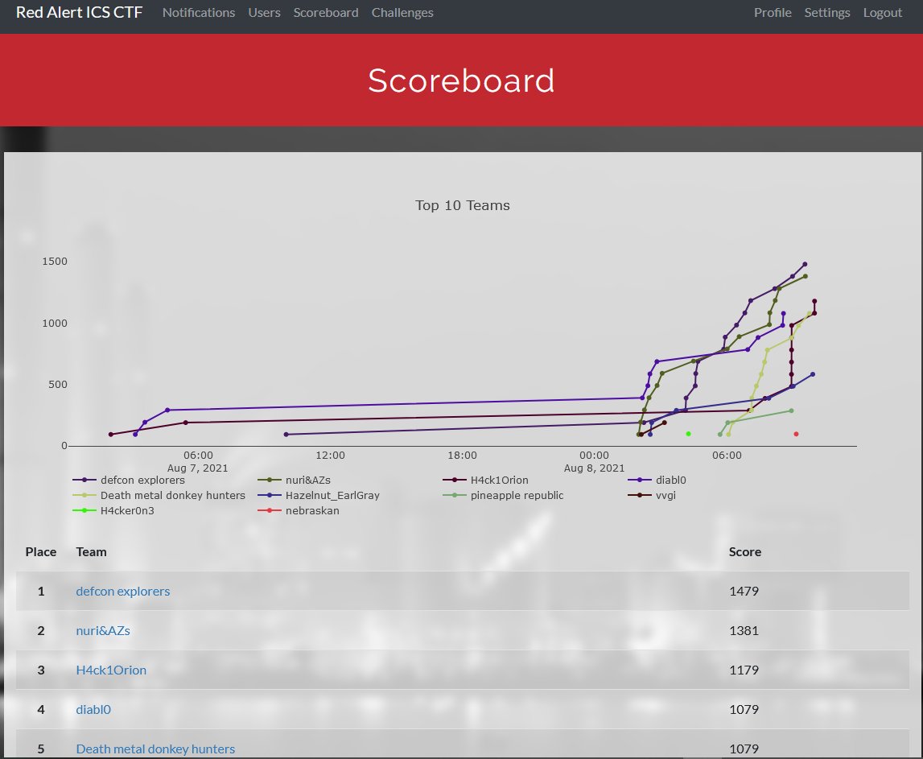Open the Profile page
This screenshot has width=923, height=759.
tap(773, 12)
